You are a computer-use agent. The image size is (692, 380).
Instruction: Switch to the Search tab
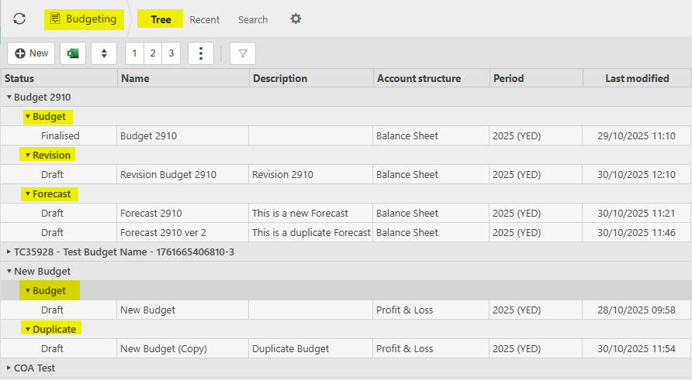253,19
